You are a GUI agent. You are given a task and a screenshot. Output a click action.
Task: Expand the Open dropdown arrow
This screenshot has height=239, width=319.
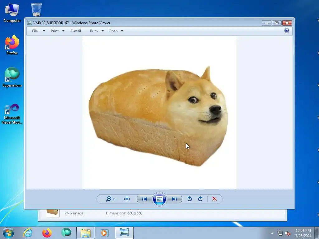[x=122, y=31]
